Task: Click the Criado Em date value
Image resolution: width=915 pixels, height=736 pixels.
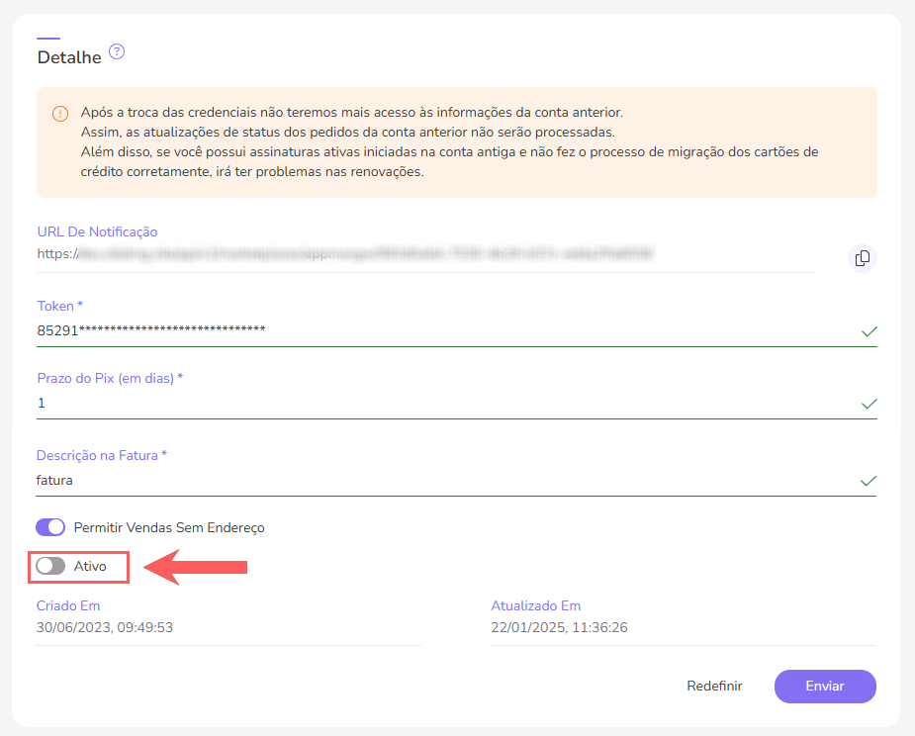Action: pyautogui.click(x=104, y=627)
